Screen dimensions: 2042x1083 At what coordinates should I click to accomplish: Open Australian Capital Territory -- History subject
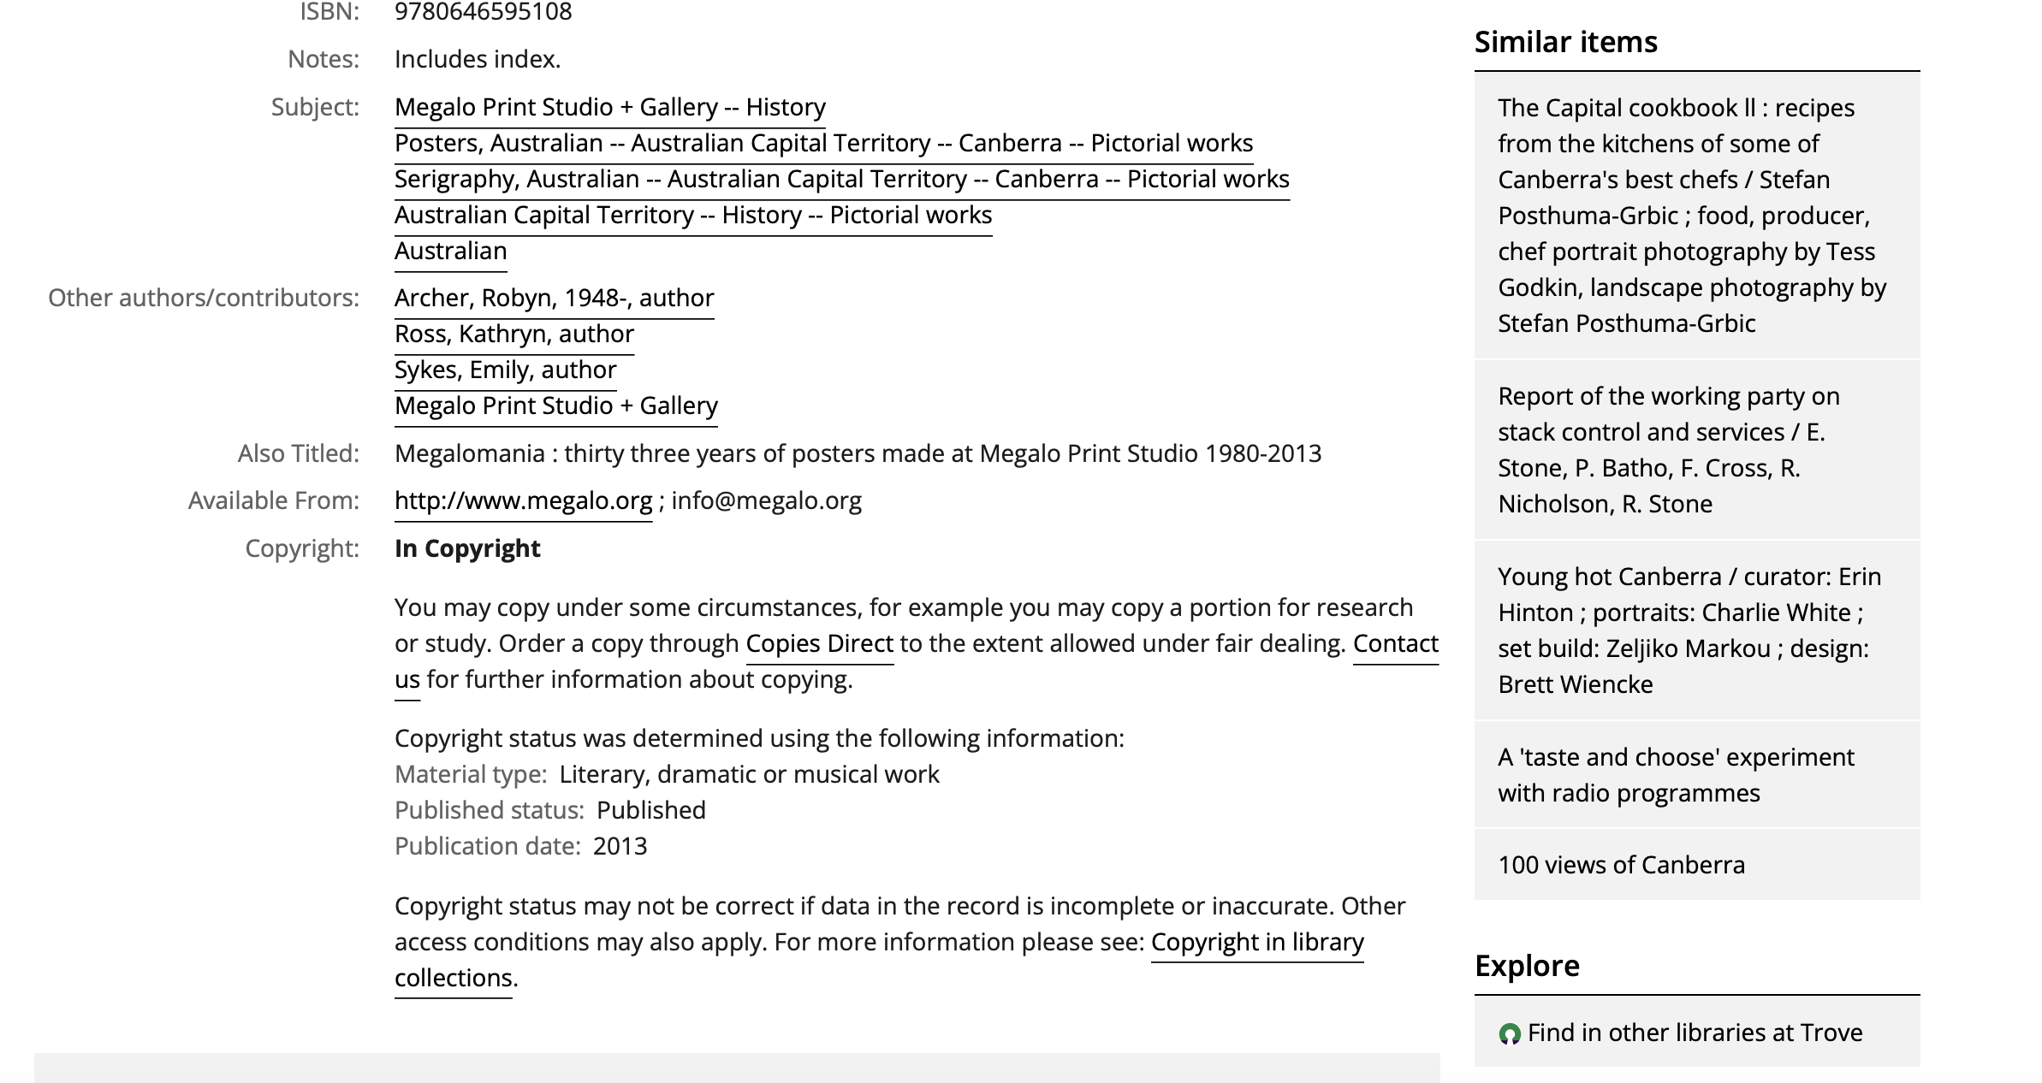click(693, 215)
